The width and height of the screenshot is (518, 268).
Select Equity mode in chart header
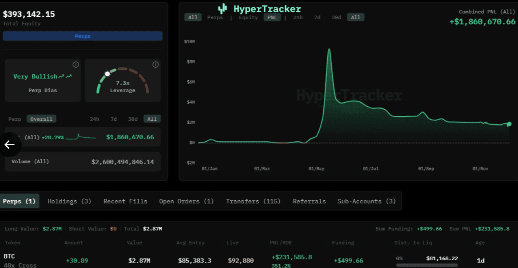click(x=248, y=17)
